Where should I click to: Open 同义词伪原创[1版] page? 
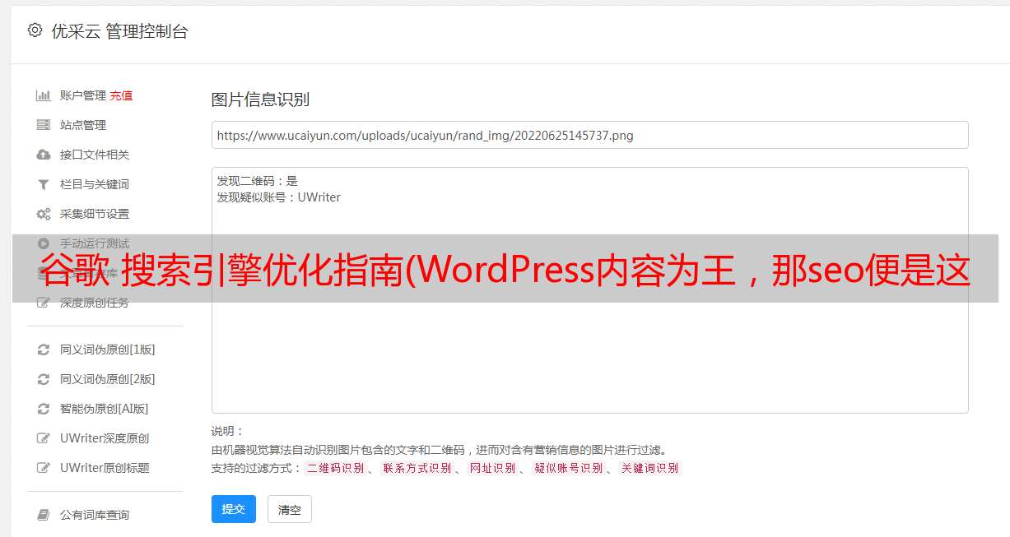[108, 350]
